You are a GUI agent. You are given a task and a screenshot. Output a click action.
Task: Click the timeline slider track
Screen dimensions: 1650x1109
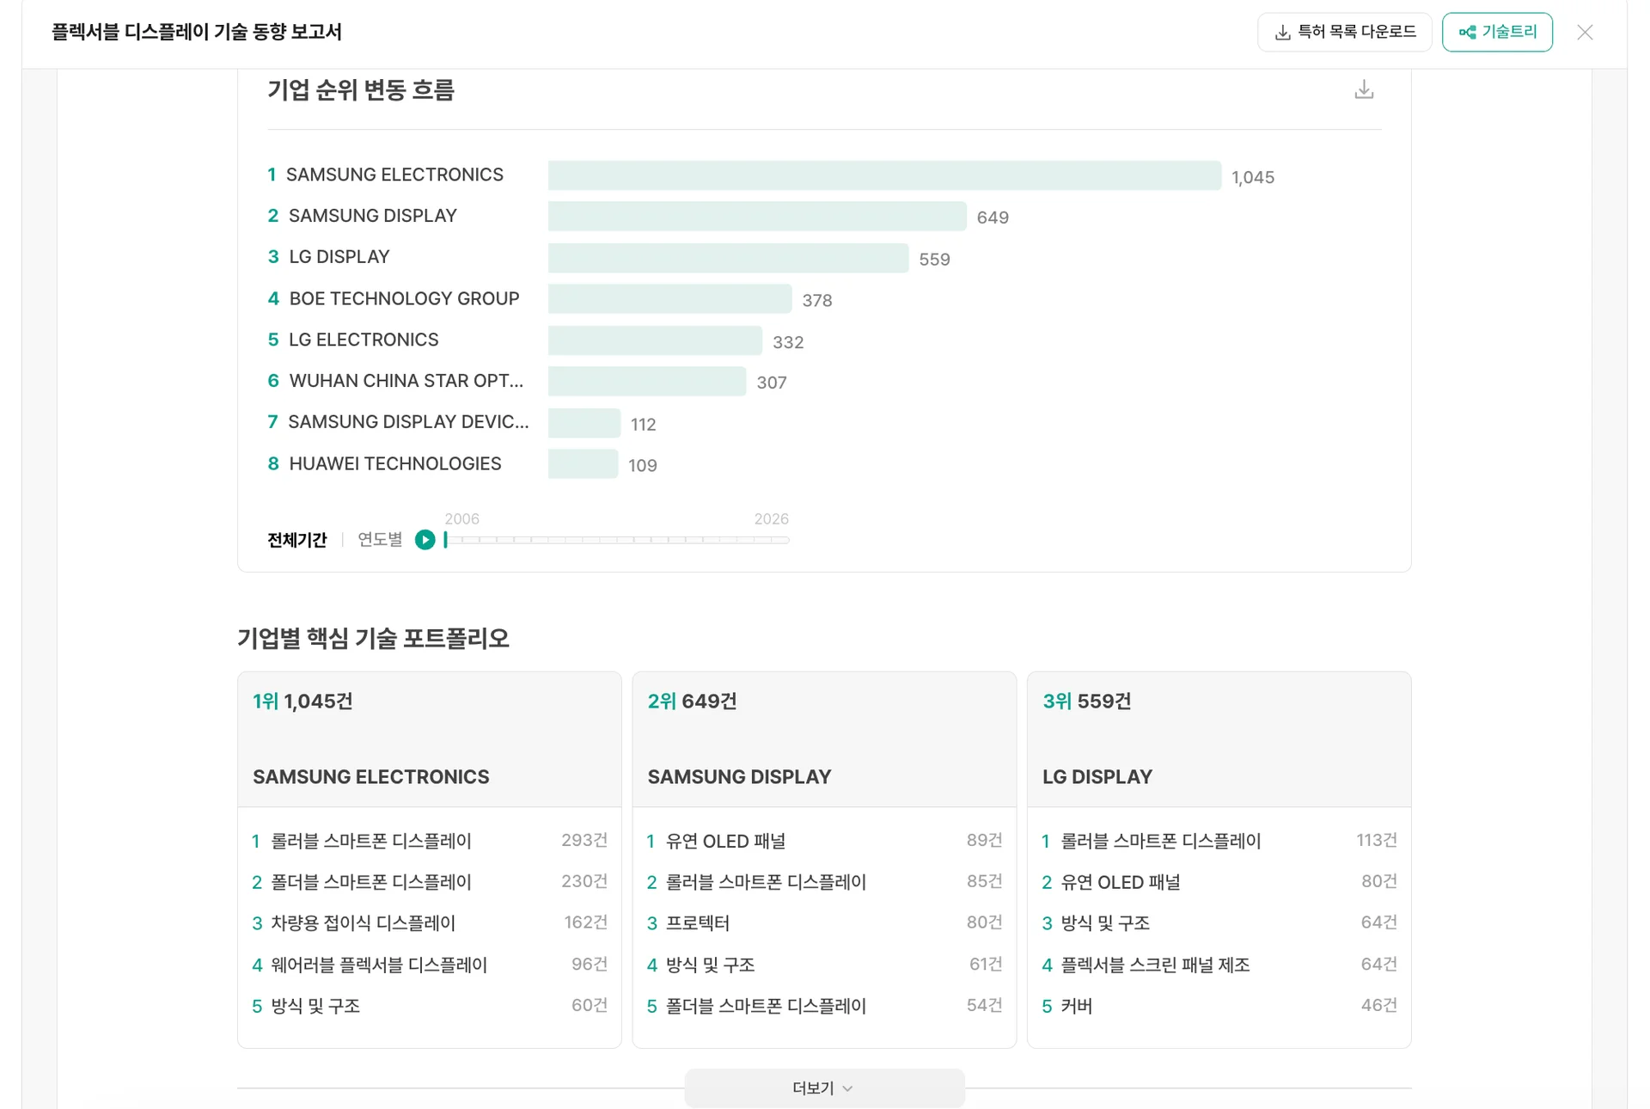coord(617,540)
